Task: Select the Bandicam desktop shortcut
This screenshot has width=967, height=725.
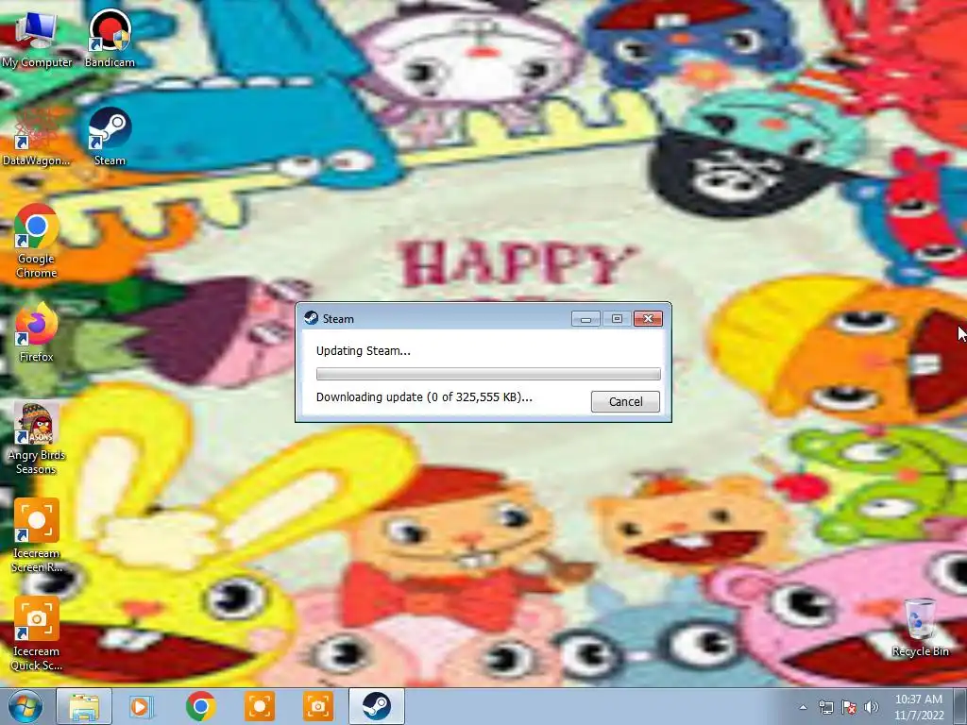Action: coord(110,38)
